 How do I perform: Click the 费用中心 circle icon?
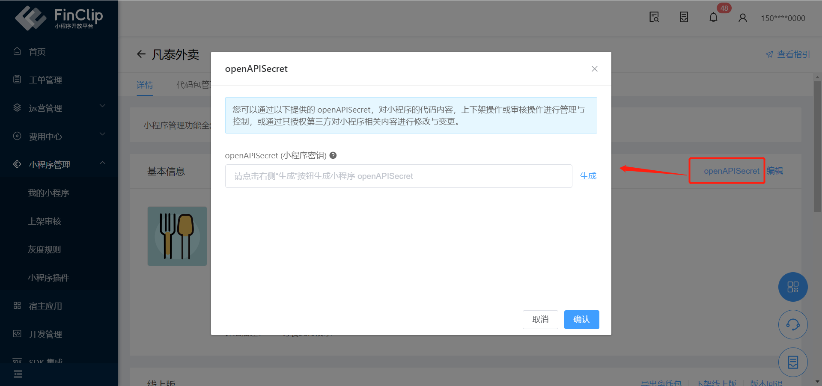click(x=17, y=136)
